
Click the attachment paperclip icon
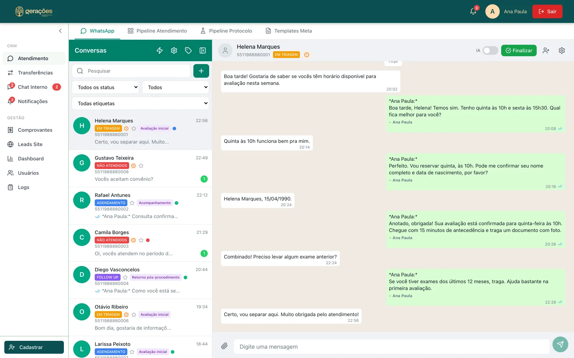(224, 346)
